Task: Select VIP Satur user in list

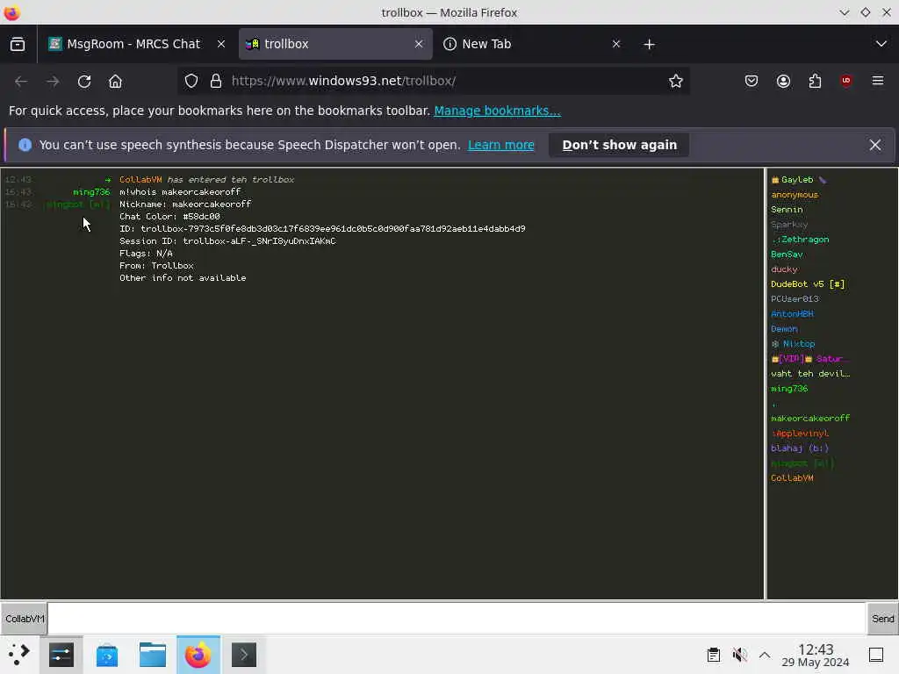Action: 810,359
